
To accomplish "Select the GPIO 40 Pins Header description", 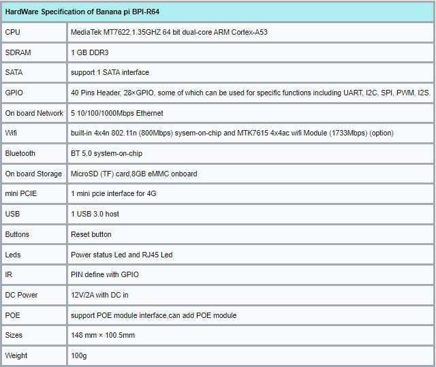I will pyautogui.click(x=251, y=93).
